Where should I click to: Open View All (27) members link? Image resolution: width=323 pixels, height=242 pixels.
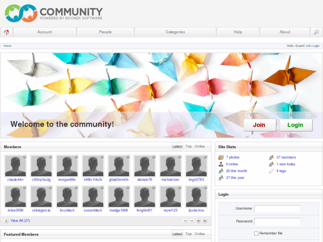point(20,221)
